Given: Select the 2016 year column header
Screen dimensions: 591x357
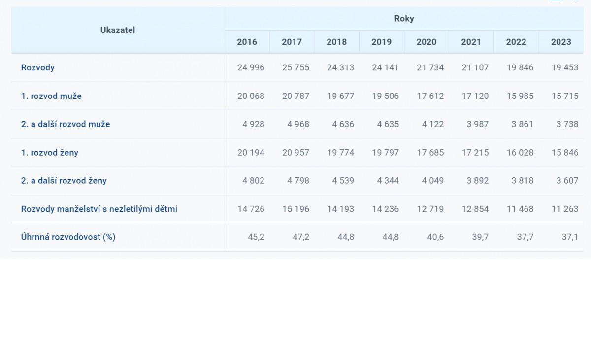Looking at the screenshot, I should pos(247,42).
